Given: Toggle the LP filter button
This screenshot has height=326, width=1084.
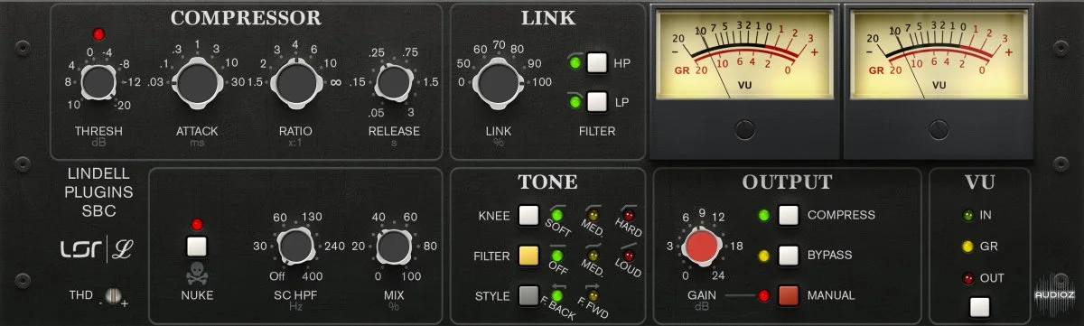Looking at the screenshot, I should click(597, 101).
